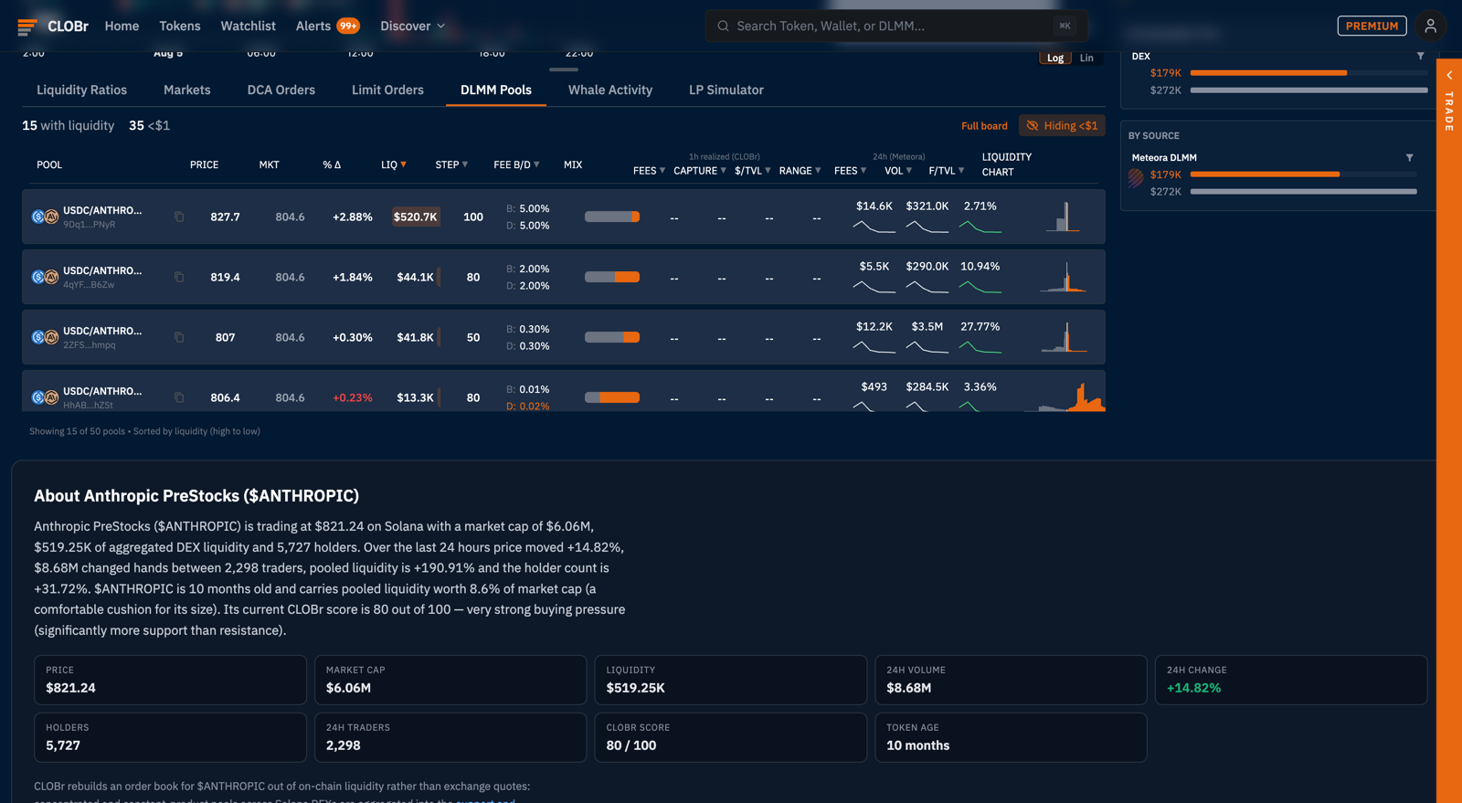Click the CLOBr logo icon

point(27,26)
